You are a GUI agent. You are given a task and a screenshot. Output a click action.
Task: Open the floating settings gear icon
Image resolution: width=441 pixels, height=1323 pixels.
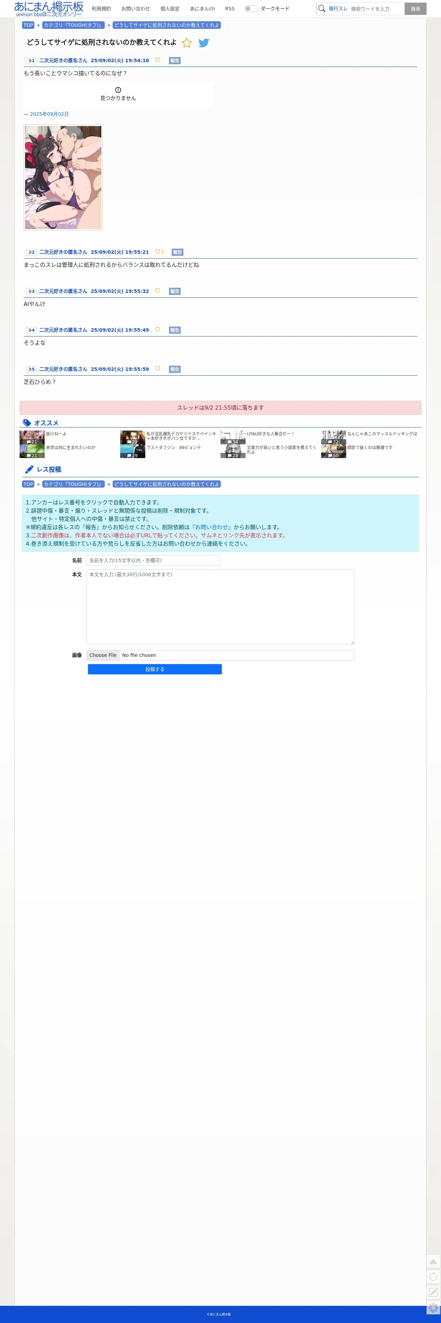pyautogui.click(x=433, y=1308)
